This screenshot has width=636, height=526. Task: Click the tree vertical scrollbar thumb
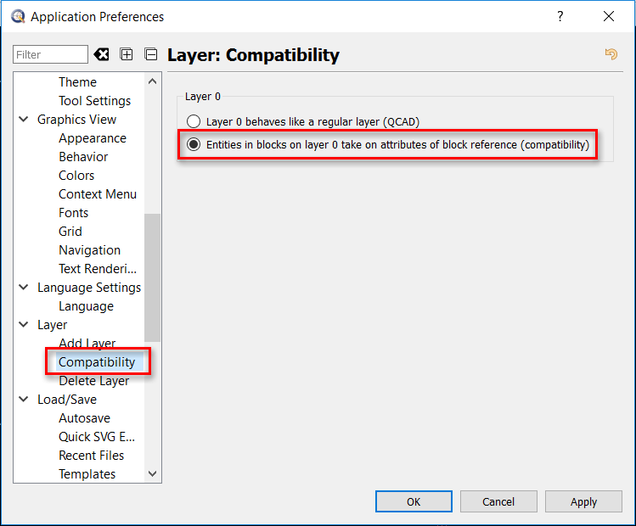[x=153, y=277]
